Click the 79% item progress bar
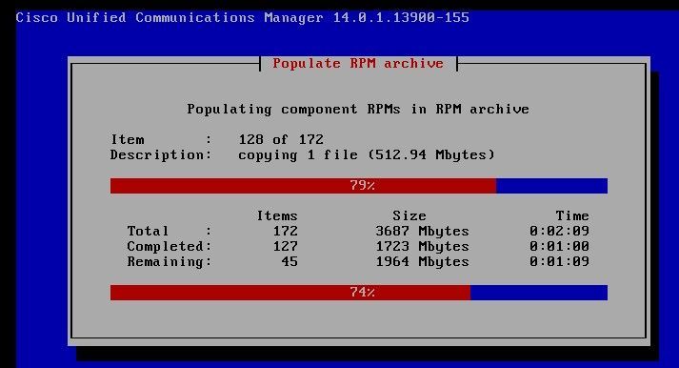Screen dimensions: 679x368 [x=359, y=186]
